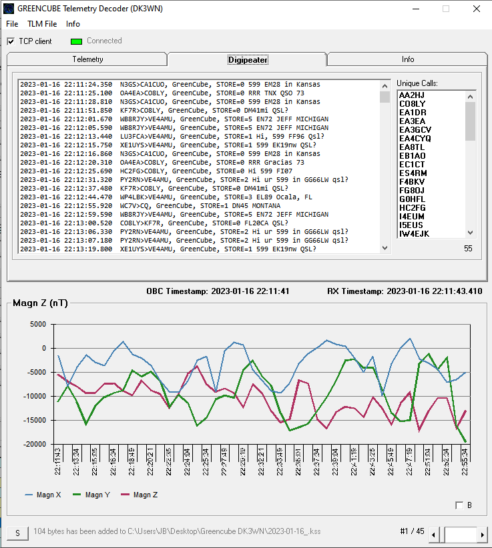Select ES4RM in Unique Calls list

click(413, 173)
